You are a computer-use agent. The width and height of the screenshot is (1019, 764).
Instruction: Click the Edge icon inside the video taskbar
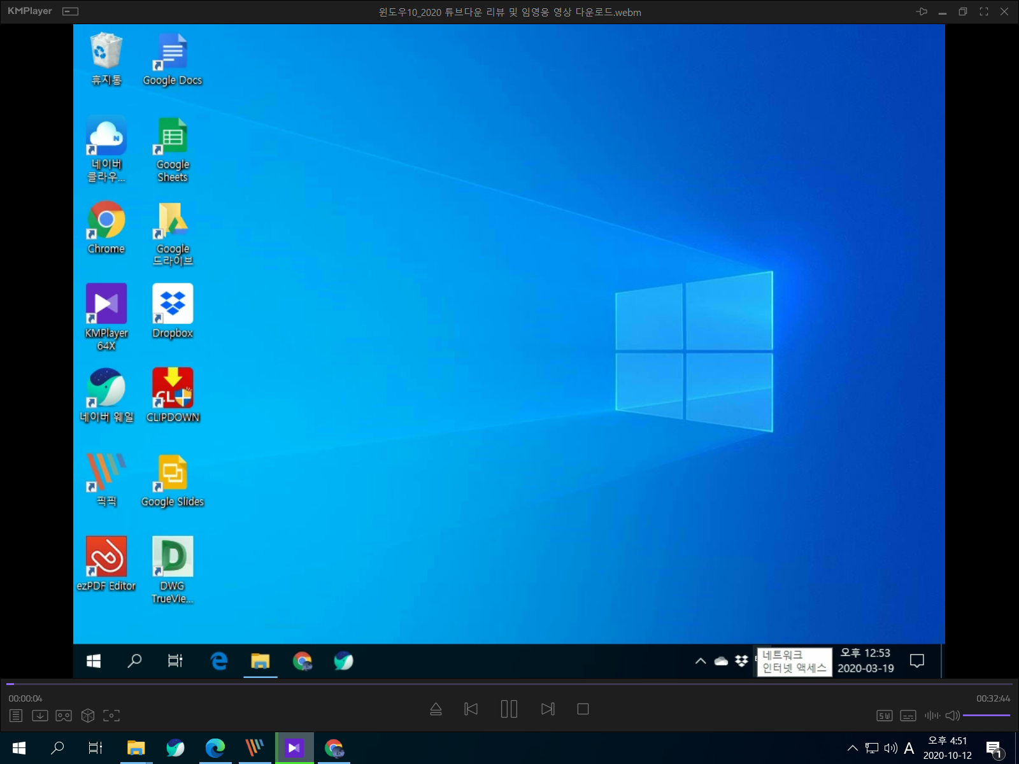219,661
